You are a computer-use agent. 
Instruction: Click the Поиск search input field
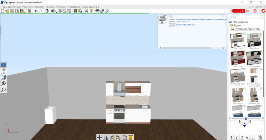pos(245,17)
